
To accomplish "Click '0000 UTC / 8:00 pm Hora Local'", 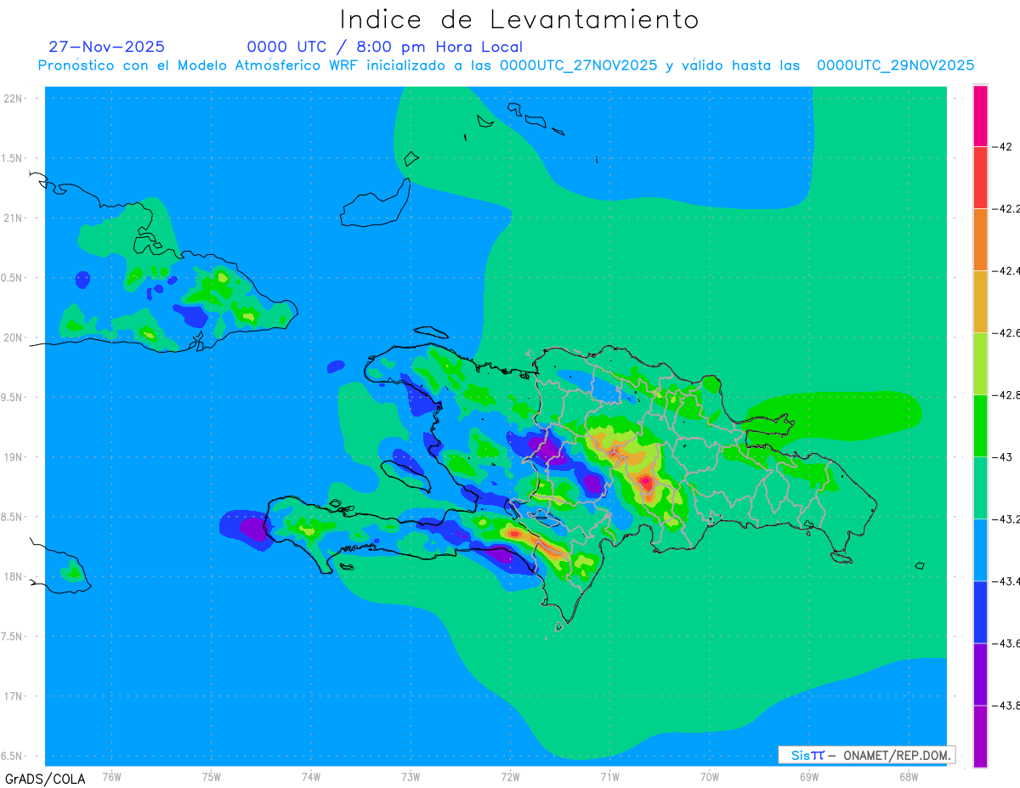I will point(385,48).
